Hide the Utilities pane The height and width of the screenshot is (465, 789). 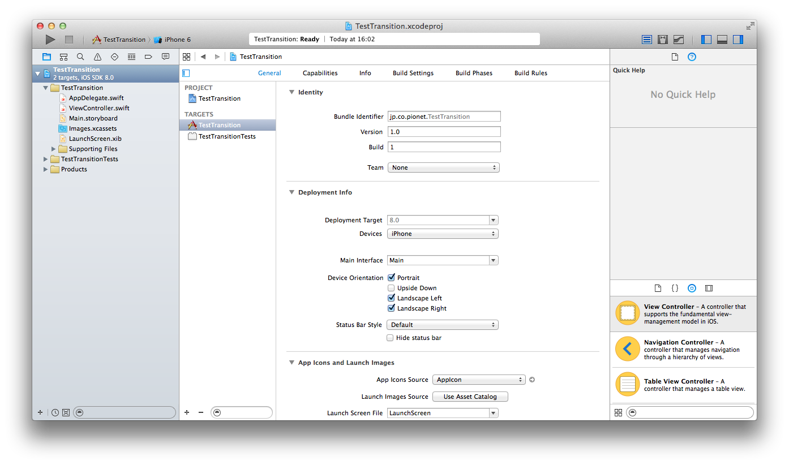coord(738,40)
